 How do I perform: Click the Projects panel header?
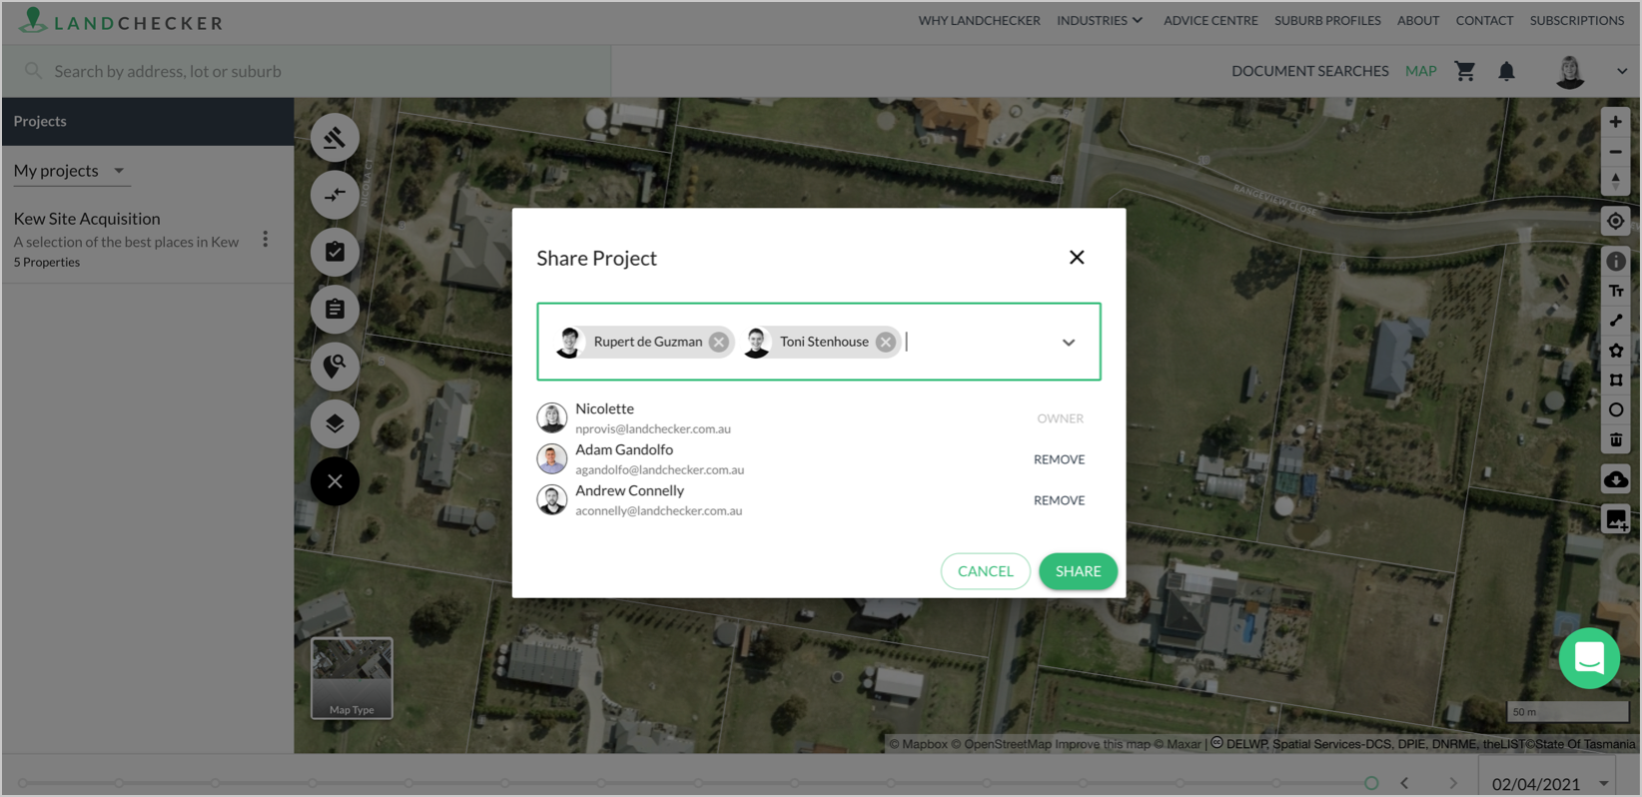click(148, 121)
